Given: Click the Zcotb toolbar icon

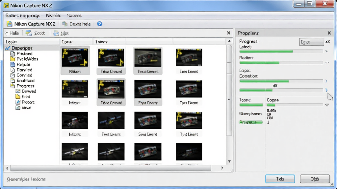Looking at the screenshot, I should coord(29,33).
